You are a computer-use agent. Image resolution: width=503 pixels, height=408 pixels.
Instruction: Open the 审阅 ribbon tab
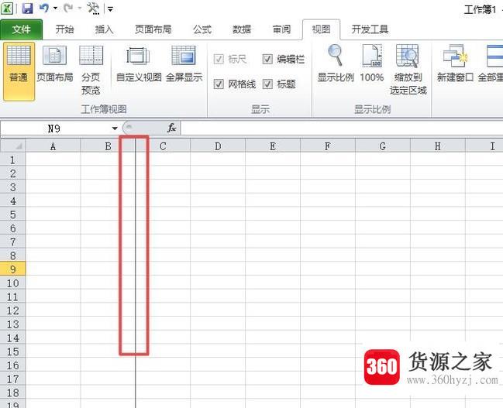(281, 29)
